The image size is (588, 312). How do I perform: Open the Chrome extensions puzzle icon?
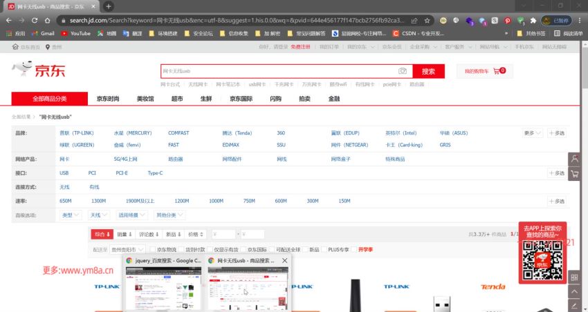click(533, 21)
